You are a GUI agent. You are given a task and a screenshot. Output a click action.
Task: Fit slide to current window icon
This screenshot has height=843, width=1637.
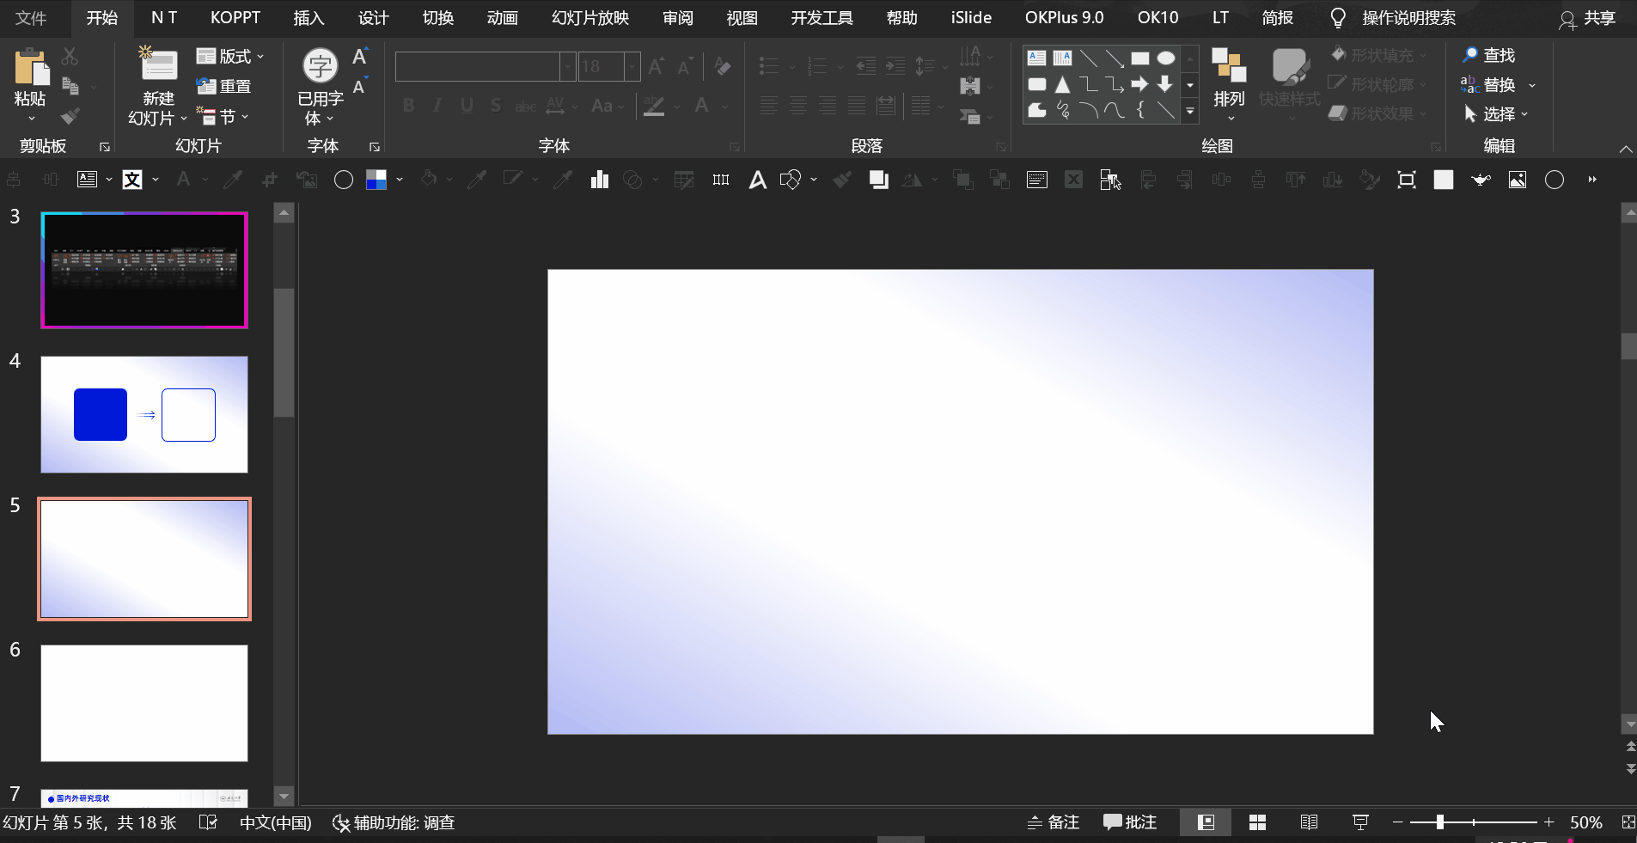[1628, 822]
